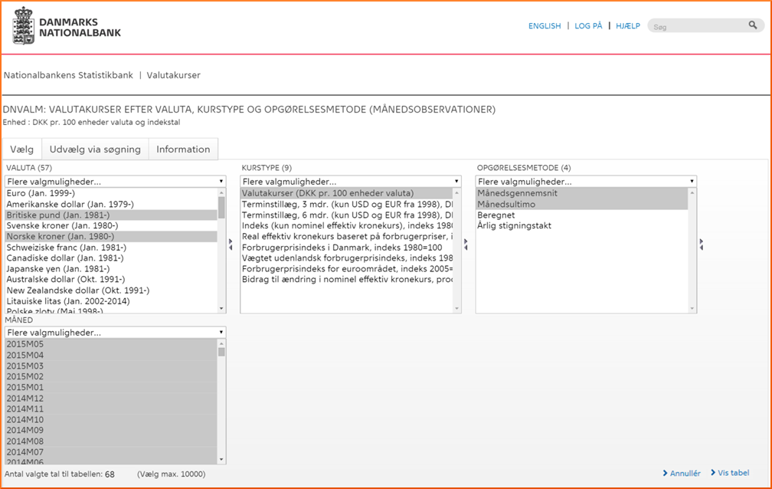Expand the Opgørelsesmetode 'Flere valgmuligheder' dropdown
The height and width of the screenshot is (489, 772).
point(586,182)
